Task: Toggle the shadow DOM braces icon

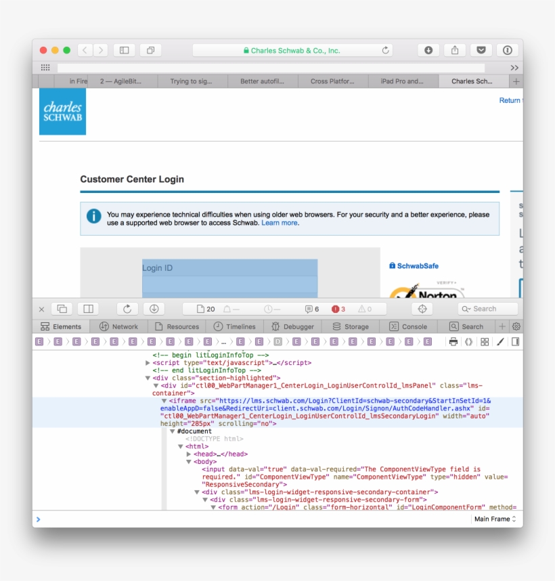Action: click(x=469, y=342)
